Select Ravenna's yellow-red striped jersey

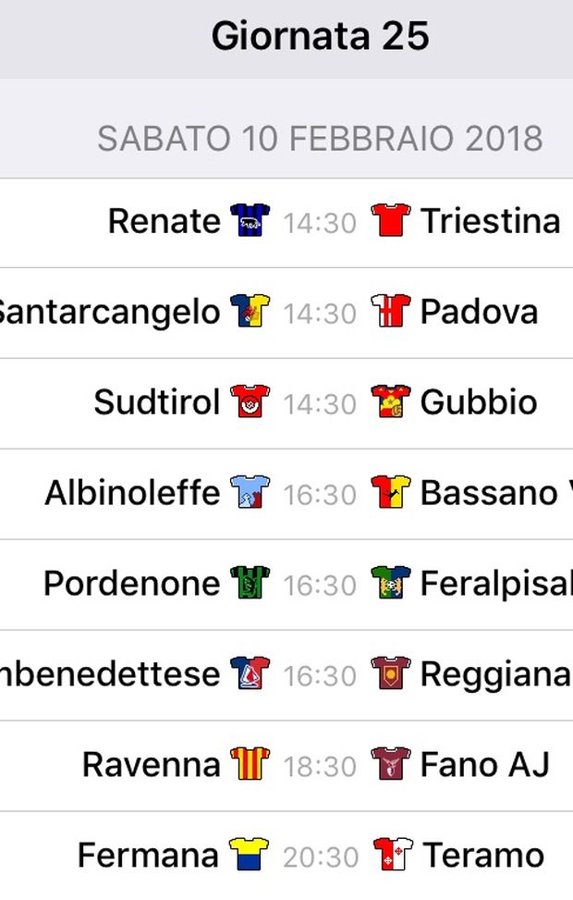click(250, 764)
